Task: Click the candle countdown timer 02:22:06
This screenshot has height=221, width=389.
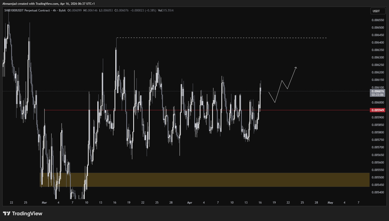Action: point(377,95)
